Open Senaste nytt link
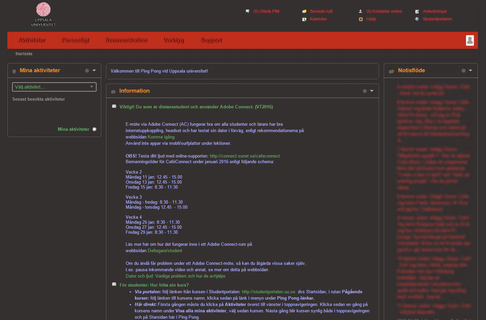The width and height of the screenshot is (486, 320). coord(321,11)
